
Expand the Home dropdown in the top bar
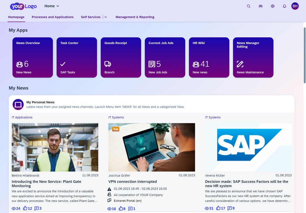pos(52,6)
